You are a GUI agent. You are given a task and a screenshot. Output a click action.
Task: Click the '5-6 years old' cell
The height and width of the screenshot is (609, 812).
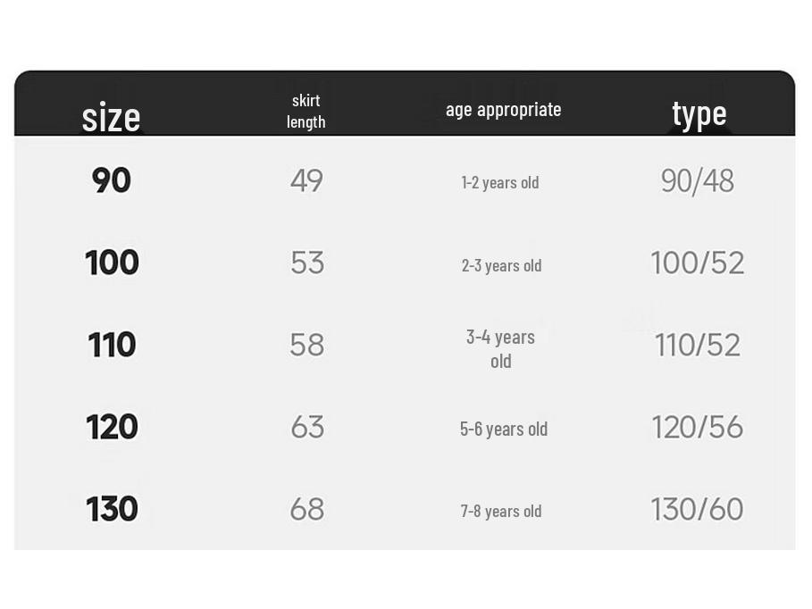[x=504, y=430]
